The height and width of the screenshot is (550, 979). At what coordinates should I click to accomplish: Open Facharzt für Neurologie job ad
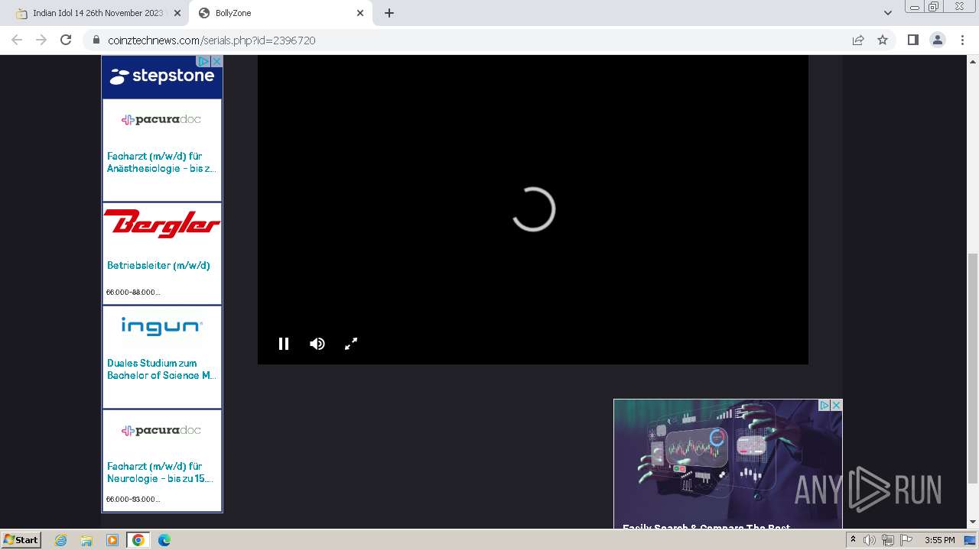pyautogui.click(x=162, y=461)
